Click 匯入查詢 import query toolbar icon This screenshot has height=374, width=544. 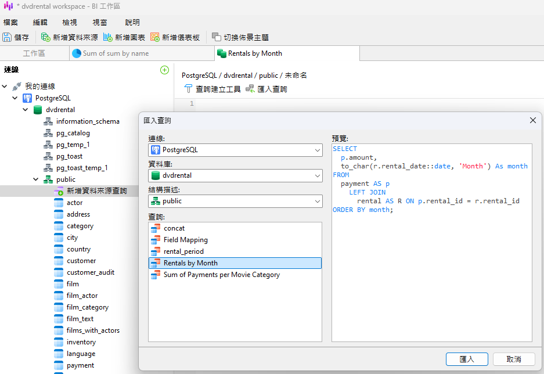tap(250, 89)
